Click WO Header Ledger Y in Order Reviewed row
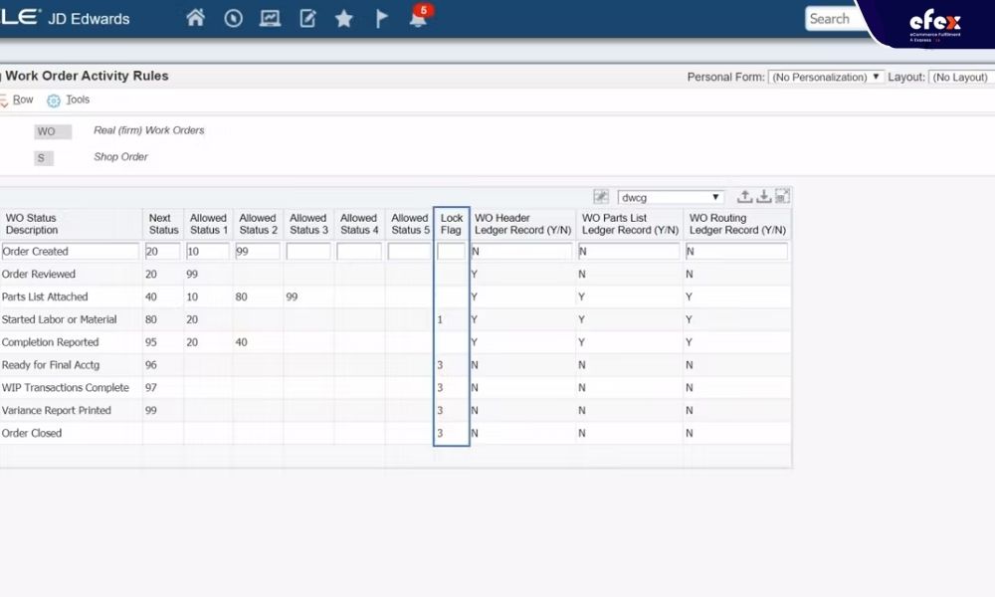This screenshot has width=995, height=597. click(474, 274)
